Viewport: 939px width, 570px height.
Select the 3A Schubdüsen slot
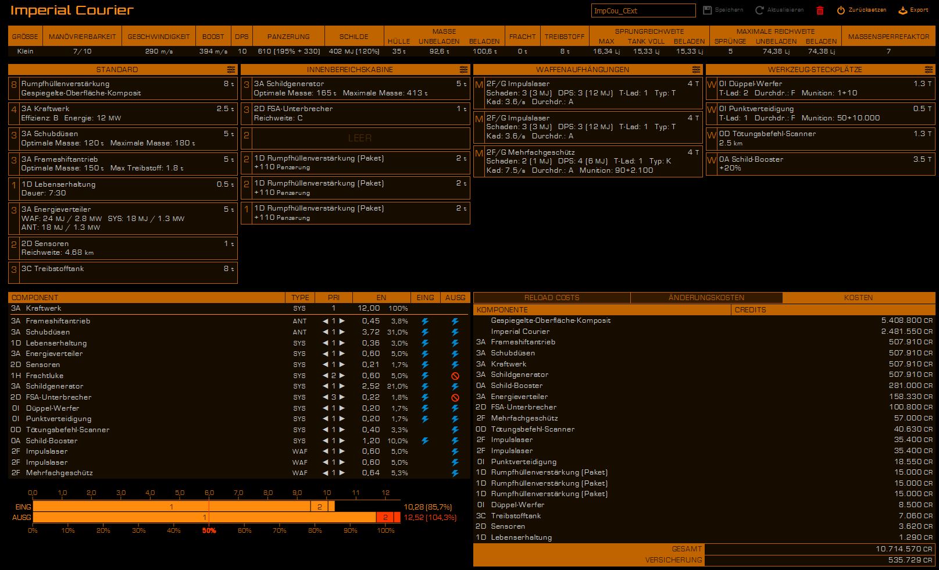click(123, 138)
